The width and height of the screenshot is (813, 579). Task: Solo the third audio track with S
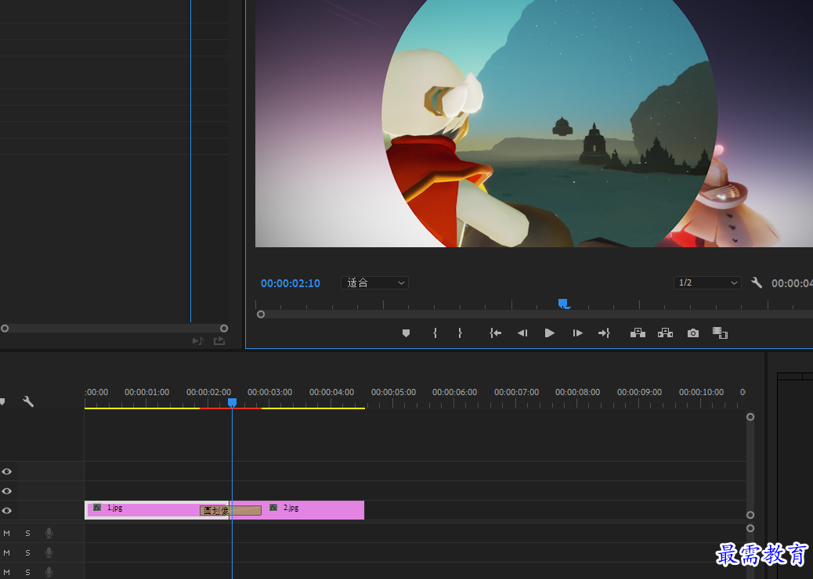tap(27, 572)
